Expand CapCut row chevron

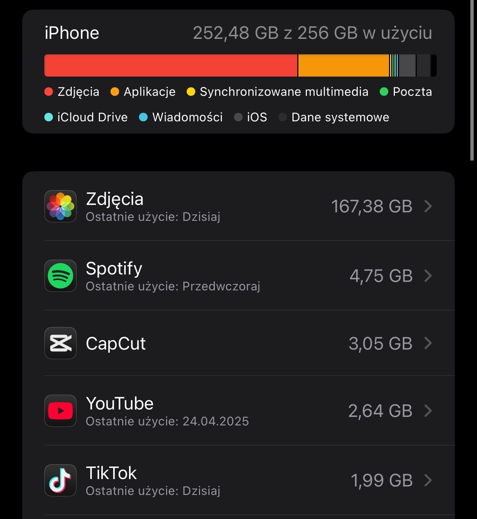tap(428, 343)
